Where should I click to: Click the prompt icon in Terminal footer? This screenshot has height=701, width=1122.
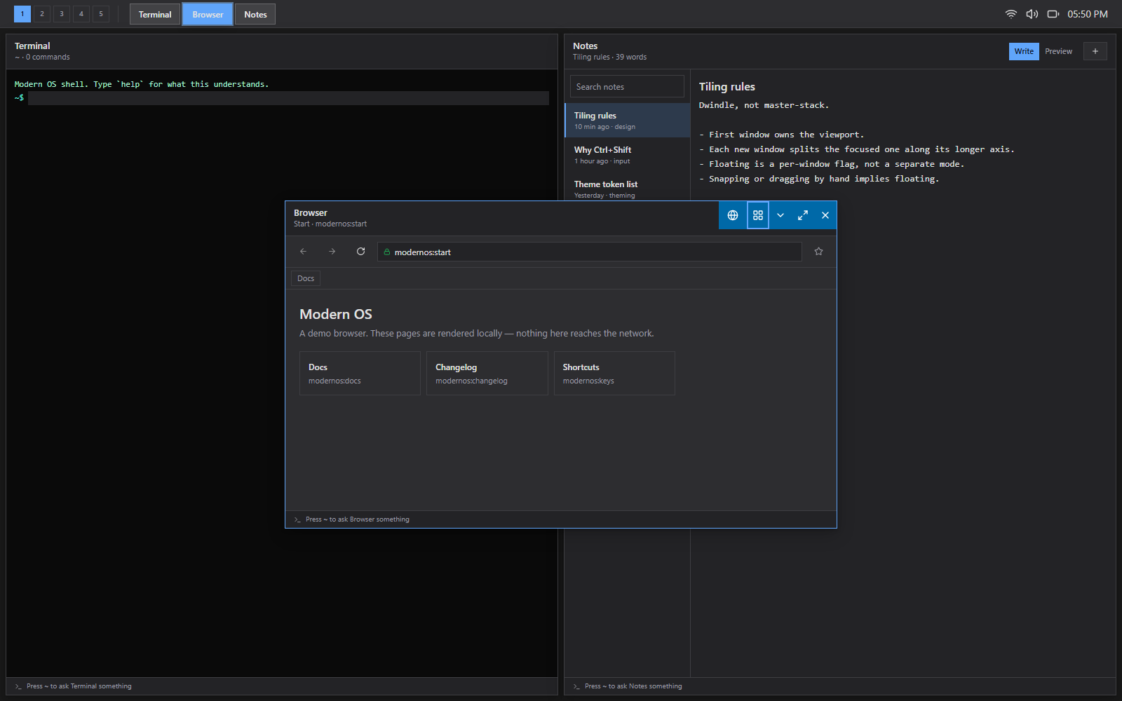18,686
